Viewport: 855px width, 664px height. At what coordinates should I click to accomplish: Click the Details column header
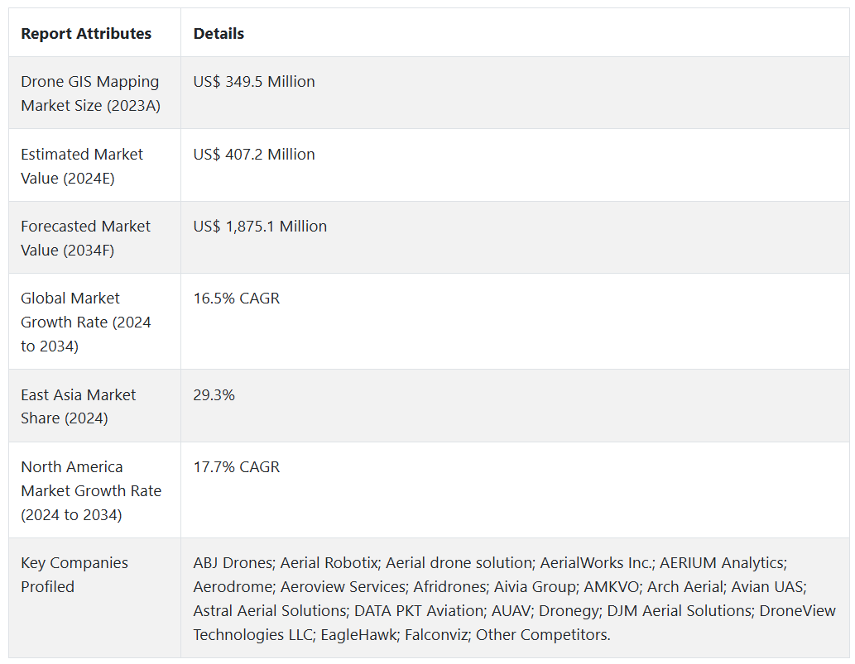pos(219,34)
